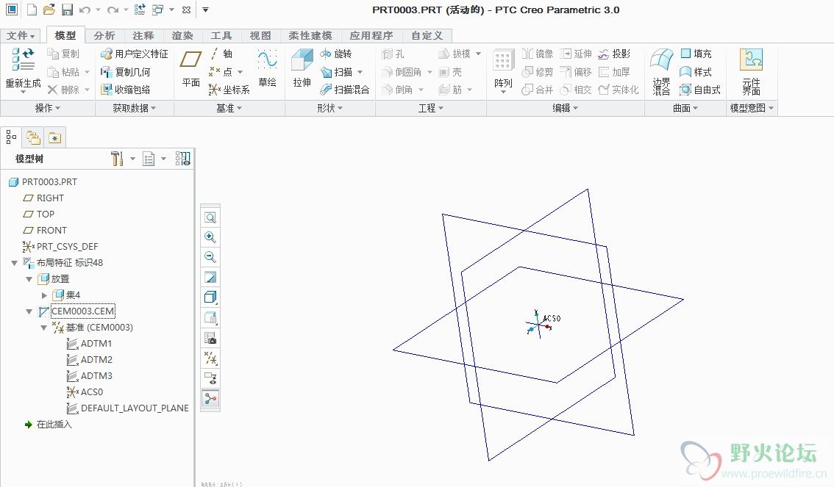Switch to Favorites navigator tab

pos(54,138)
